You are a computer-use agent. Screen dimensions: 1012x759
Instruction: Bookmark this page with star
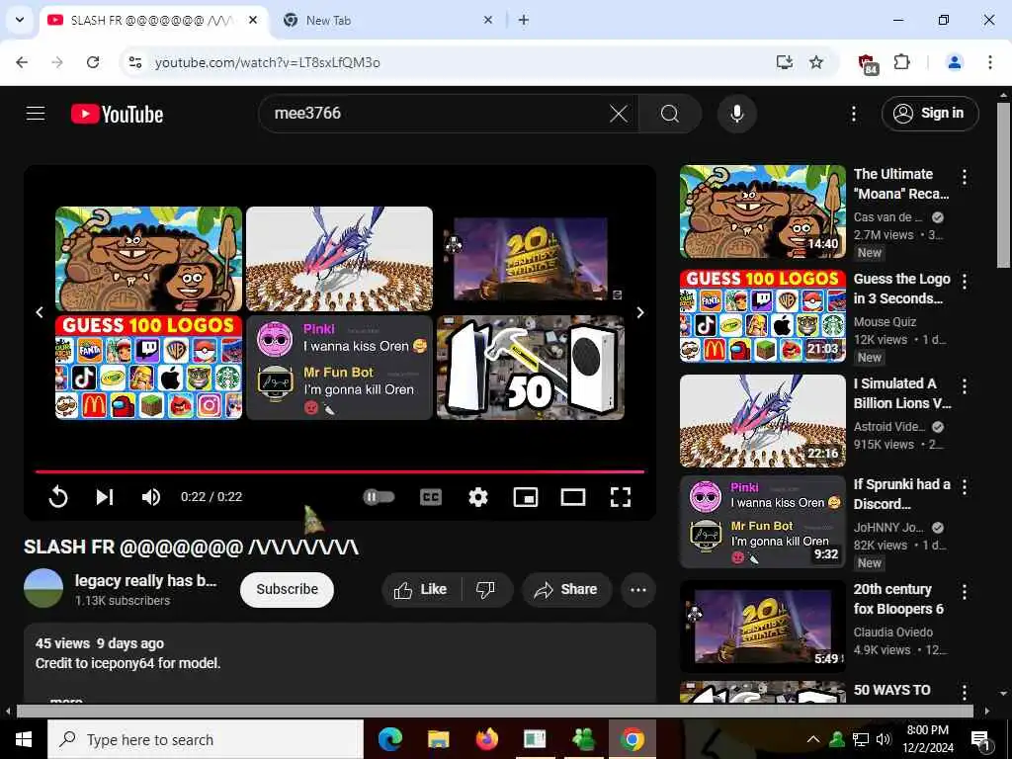(816, 62)
